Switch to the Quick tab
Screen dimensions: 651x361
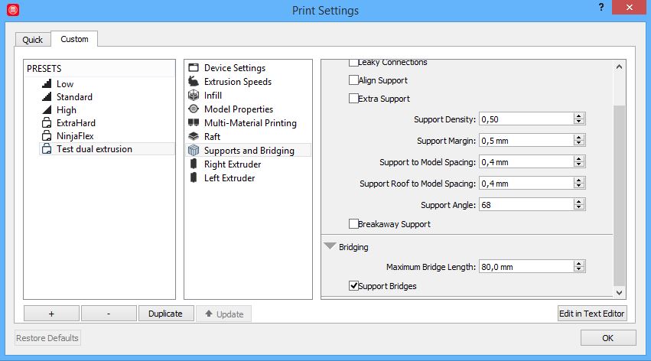click(x=32, y=40)
